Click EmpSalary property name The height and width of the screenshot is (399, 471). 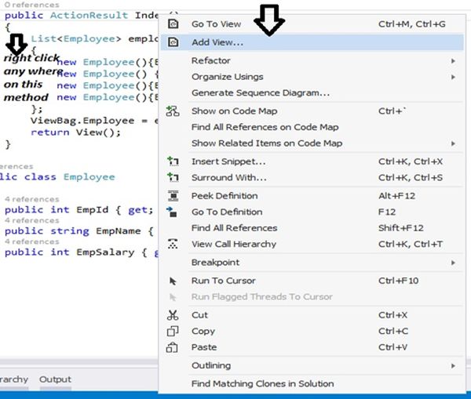105,252
